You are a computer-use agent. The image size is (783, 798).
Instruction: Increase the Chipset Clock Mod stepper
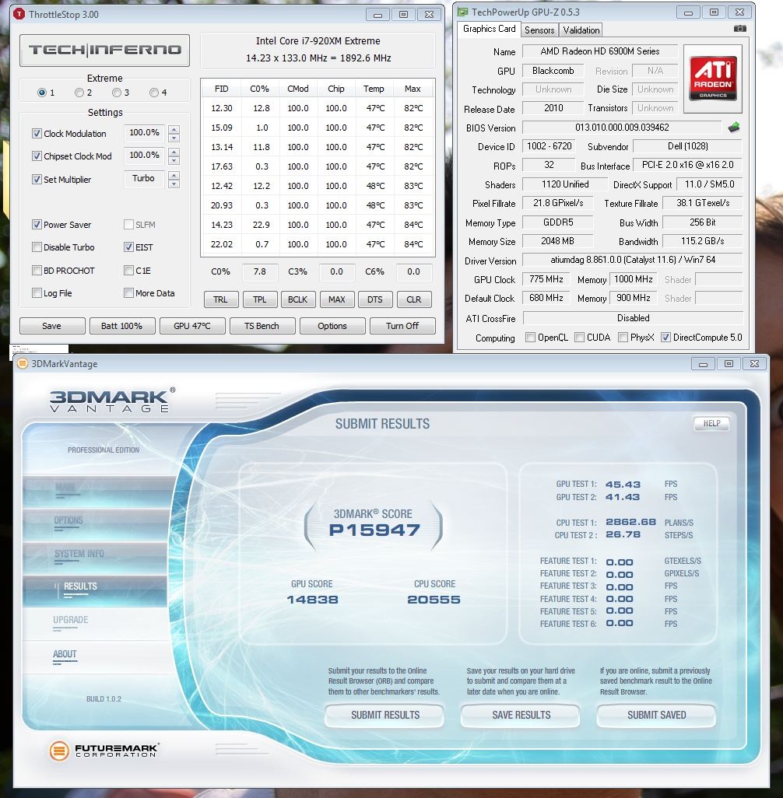[x=174, y=152]
